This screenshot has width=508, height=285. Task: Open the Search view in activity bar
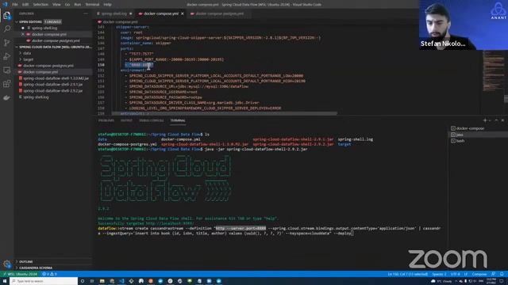tap(7, 29)
